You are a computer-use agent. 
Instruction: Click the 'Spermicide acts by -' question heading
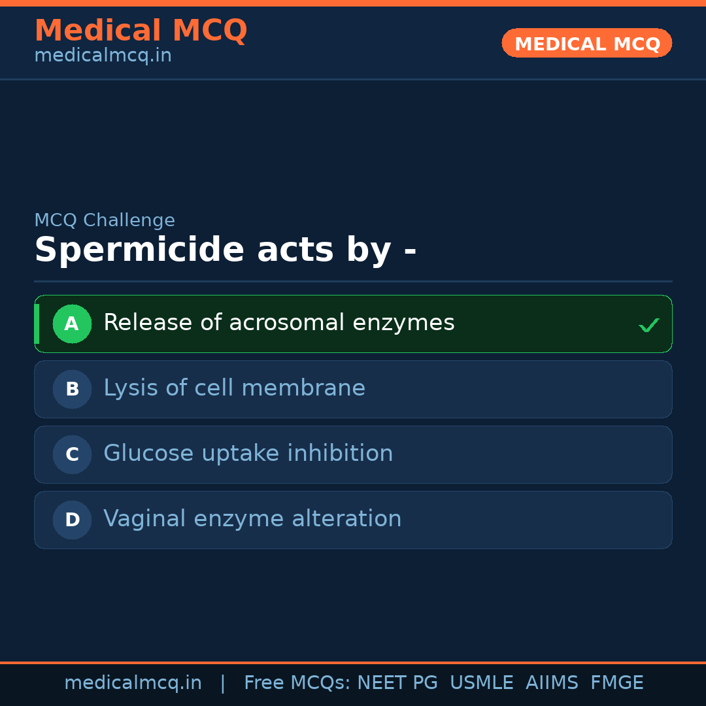[225, 250]
